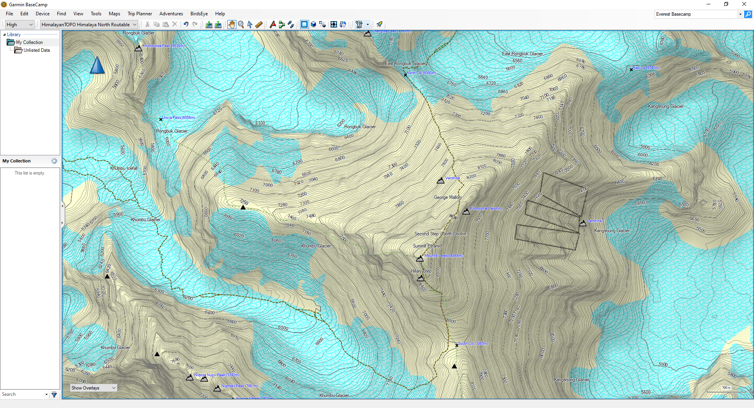The width and height of the screenshot is (754, 408).
Task: Open the search box dropdown arrow
Action: (740, 14)
